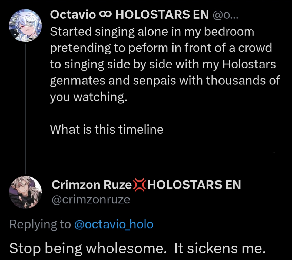
Task: Open the @octavio_holo mention link
Action: coord(114,224)
